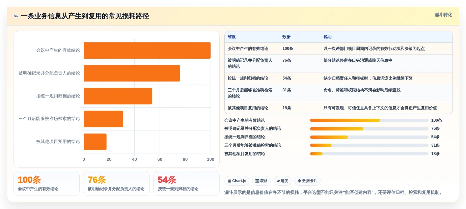Image resolution: width=466 pixels, height=209 pixels.
Task: Click the 76条 cell in the table
Action: click(x=287, y=60)
